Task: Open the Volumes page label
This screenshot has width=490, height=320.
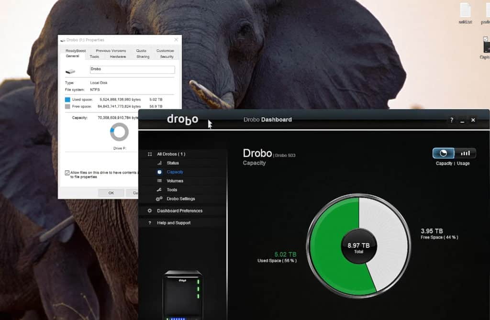Action: [x=175, y=181]
